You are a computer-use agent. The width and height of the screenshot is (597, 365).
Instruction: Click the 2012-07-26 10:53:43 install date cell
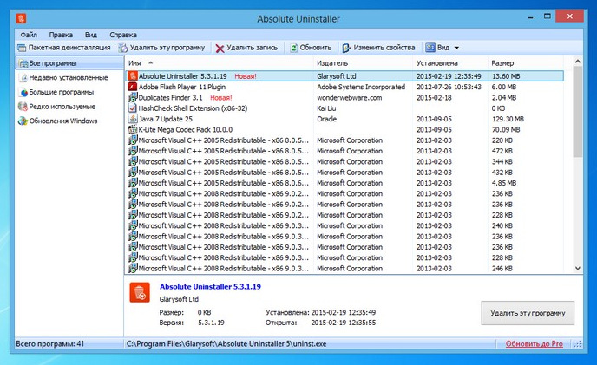click(x=449, y=87)
